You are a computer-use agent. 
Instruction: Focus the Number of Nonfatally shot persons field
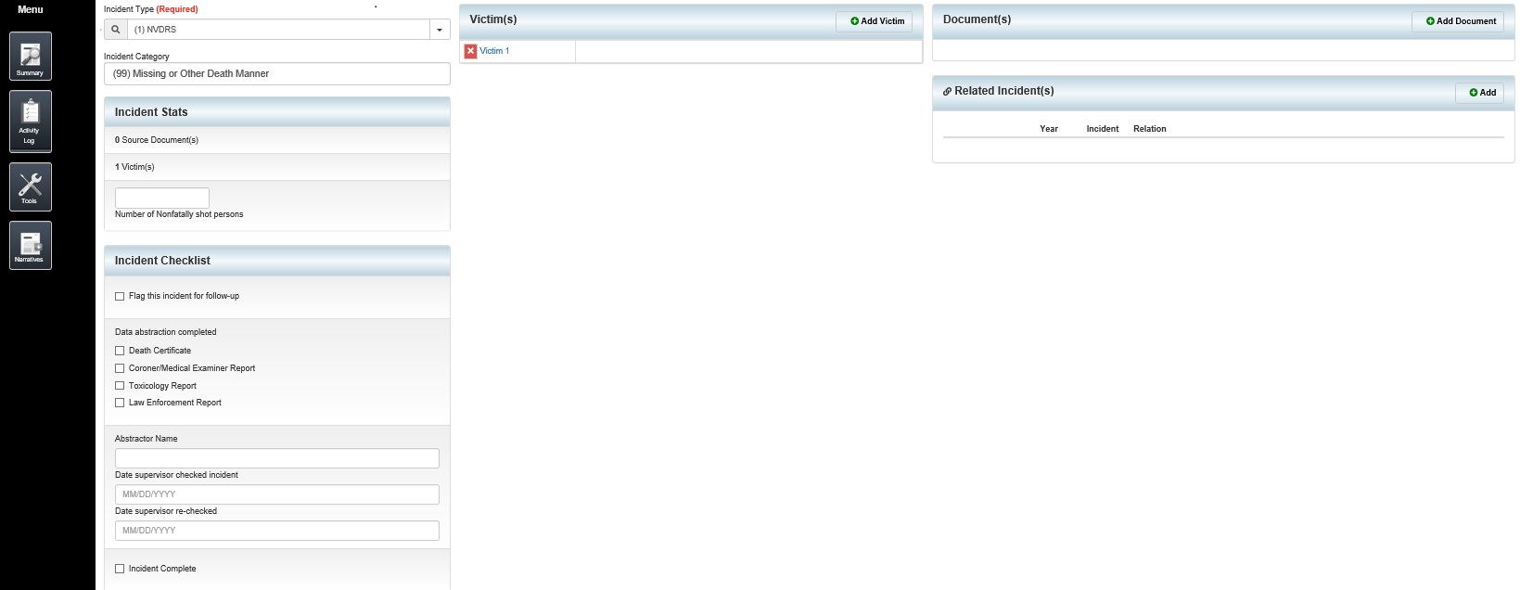[162, 198]
